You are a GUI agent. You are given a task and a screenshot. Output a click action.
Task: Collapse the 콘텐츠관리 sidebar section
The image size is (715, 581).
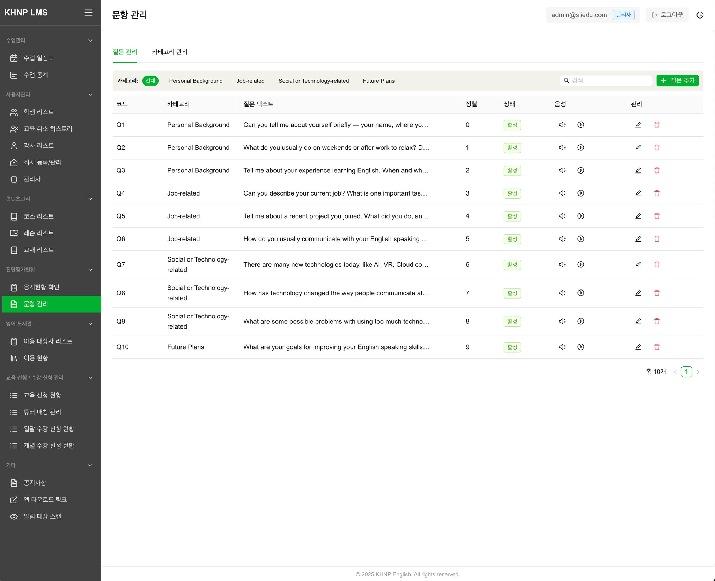pyautogui.click(x=90, y=199)
